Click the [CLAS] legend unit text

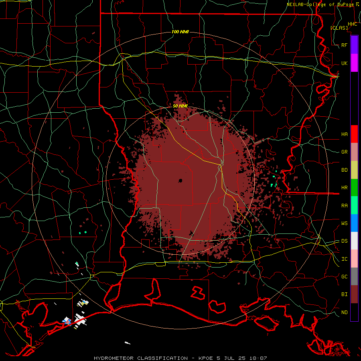tap(339, 28)
